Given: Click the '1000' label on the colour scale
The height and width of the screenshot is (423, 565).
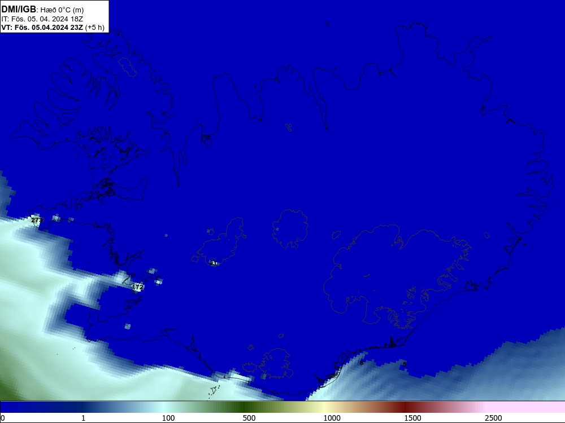Looking at the screenshot, I should click(x=332, y=418).
